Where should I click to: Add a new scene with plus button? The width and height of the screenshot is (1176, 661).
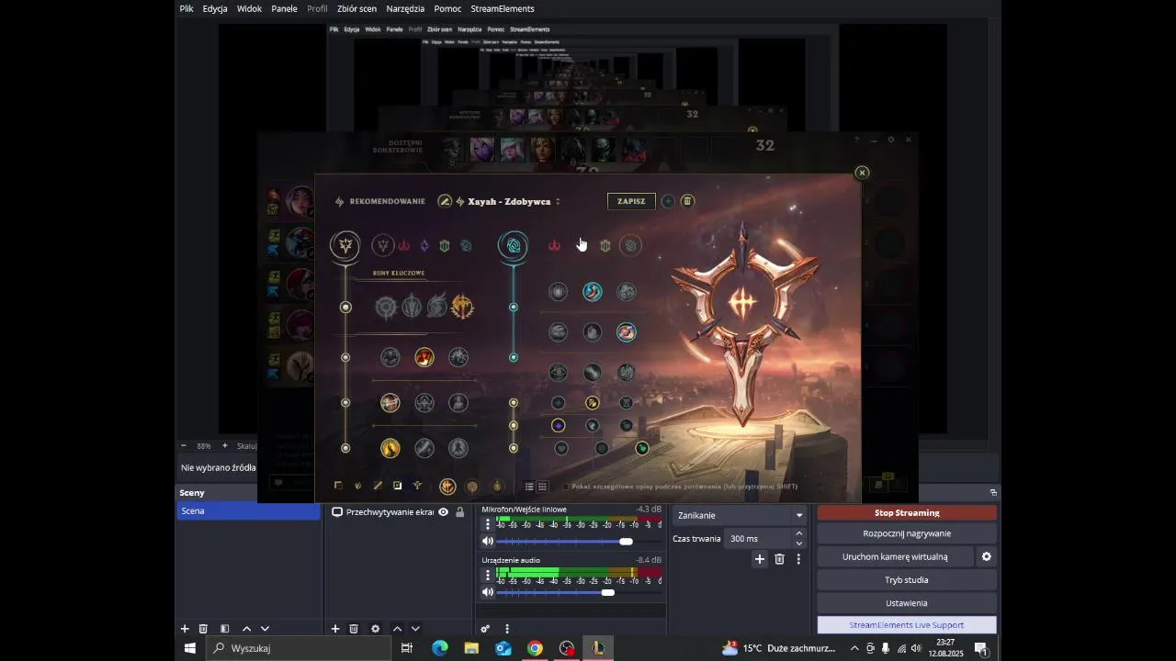(x=185, y=629)
